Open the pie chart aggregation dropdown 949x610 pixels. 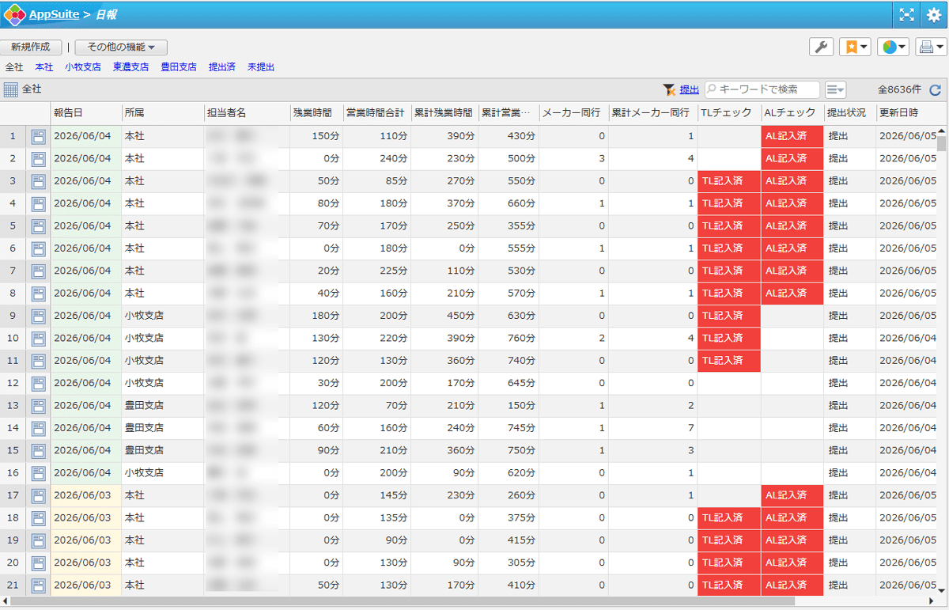[893, 47]
